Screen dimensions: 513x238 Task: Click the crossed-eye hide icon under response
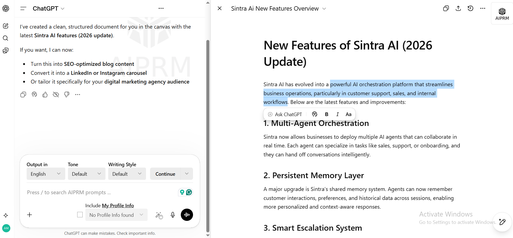[56, 94]
